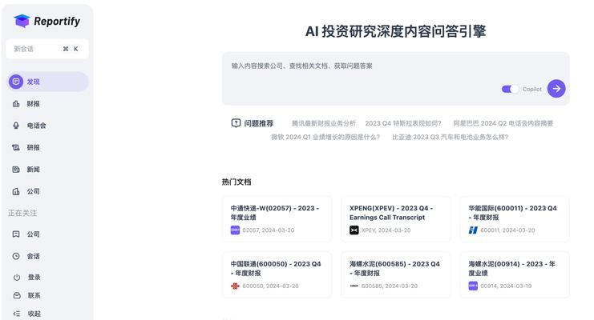Open the 财报 earnings report icon
This screenshot has width=594, height=320.
16,104
